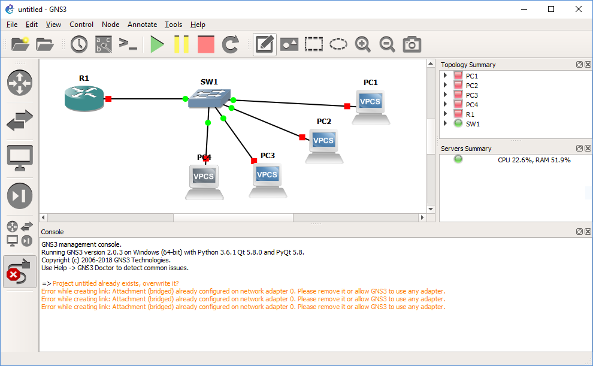Image resolution: width=593 pixels, height=366 pixels.
Task: Close the Servers Summary panel
Action: pos(588,148)
